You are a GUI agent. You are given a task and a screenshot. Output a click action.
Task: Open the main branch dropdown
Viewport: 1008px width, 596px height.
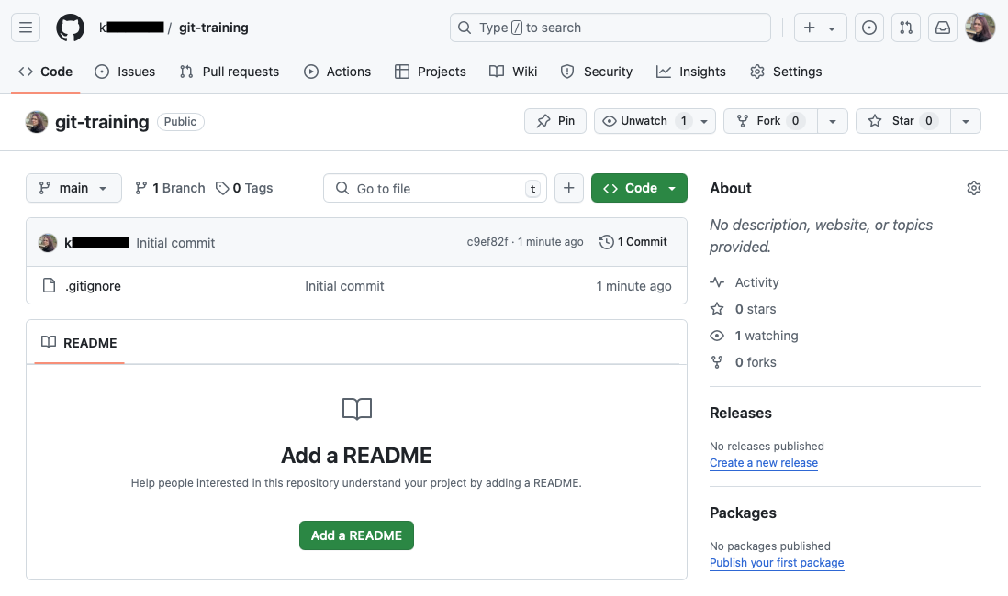click(x=73, y=187)
